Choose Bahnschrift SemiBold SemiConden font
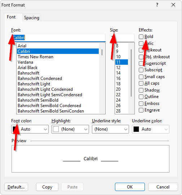182x195 pixels. pos(58,111)
